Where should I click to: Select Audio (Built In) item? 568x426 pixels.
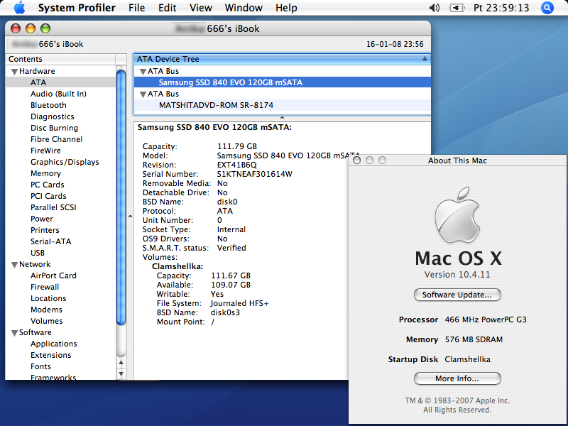tap(58, 94)
